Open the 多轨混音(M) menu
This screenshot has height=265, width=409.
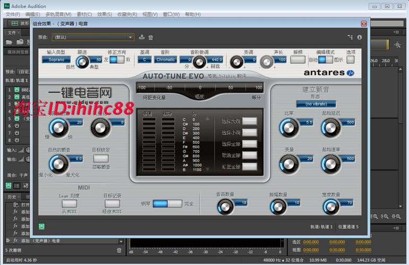pos(58,14)
